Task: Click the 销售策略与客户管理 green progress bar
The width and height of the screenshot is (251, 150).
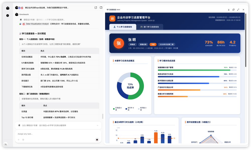Action: (x=197, y=70)
